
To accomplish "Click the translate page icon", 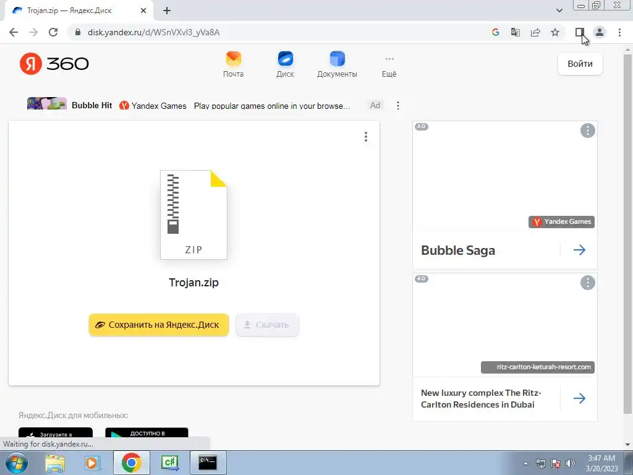I will coord(515,32).
